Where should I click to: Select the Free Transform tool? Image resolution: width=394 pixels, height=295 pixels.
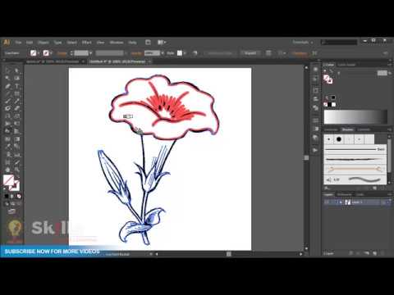pos(16,124)
